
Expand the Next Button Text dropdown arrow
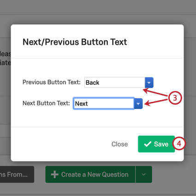(138, 104)
